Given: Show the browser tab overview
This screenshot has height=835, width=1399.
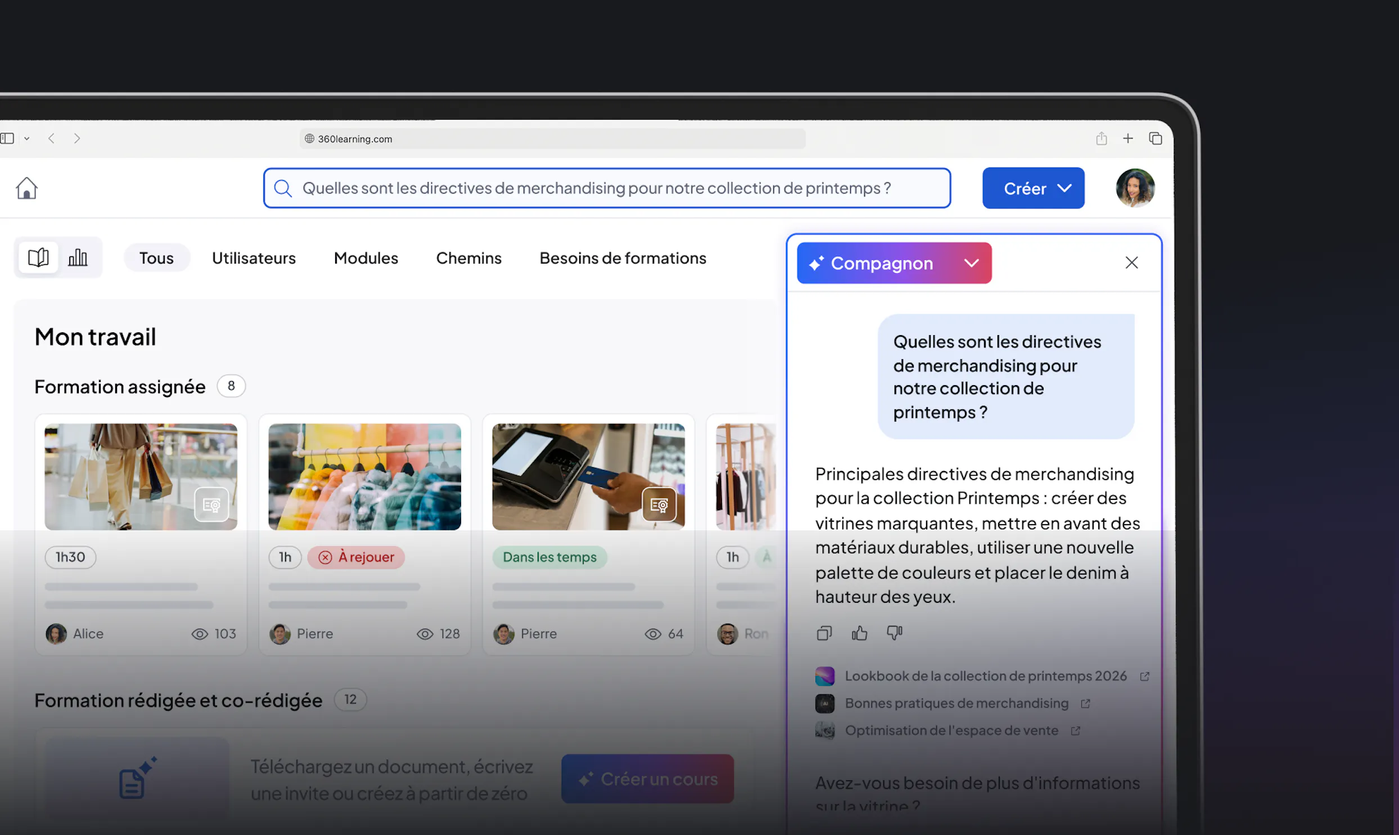Looking at the screenshot, I should point(1156,138).
